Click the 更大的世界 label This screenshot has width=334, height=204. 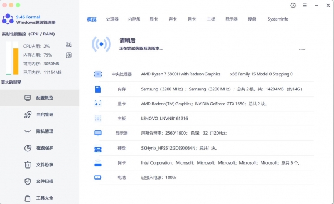[11, 82]
